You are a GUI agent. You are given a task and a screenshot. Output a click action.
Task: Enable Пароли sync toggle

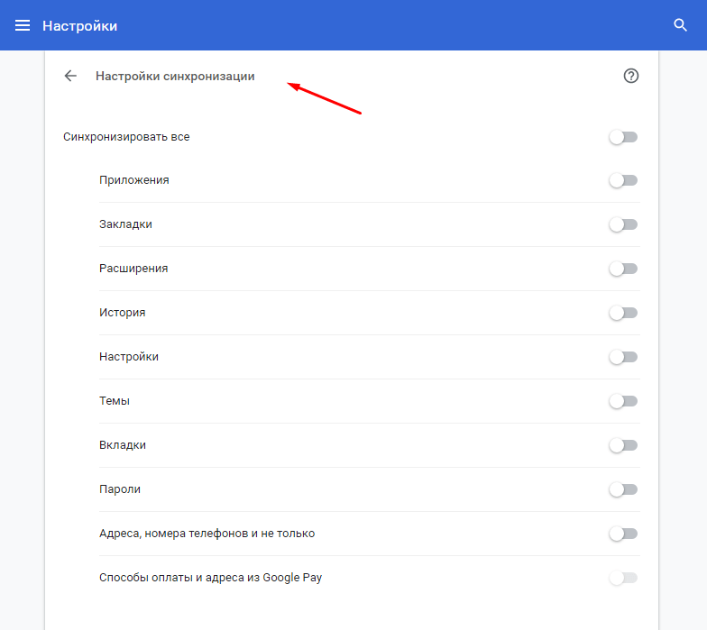[623, 489]
